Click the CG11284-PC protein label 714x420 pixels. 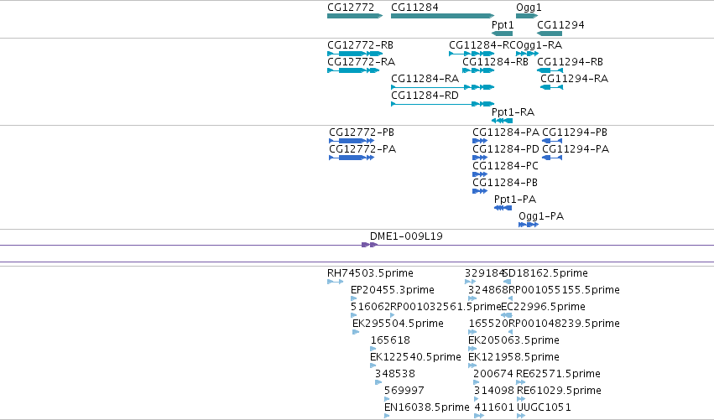(x=505, y=166)
